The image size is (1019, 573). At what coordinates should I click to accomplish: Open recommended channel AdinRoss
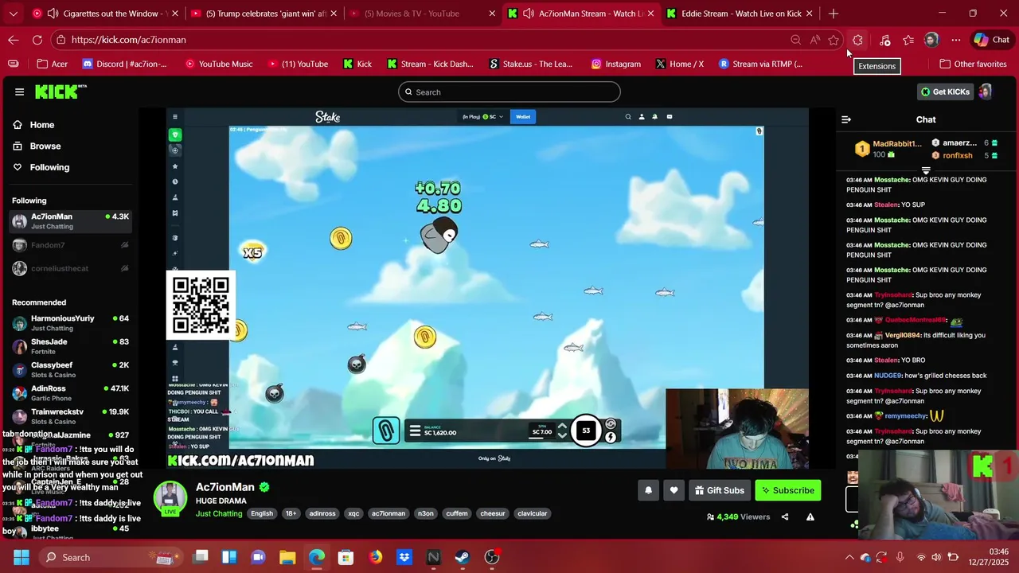(x=70, y=393)
